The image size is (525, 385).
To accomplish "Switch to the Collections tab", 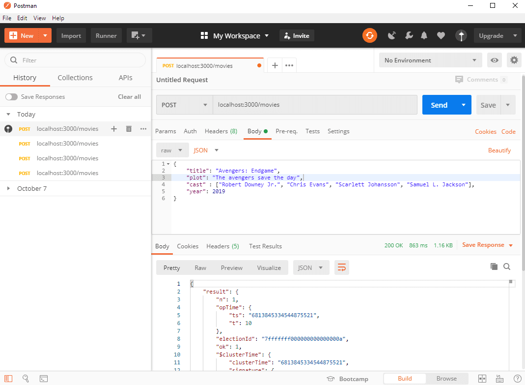I will pyautogui.click(x=75, y=78).
